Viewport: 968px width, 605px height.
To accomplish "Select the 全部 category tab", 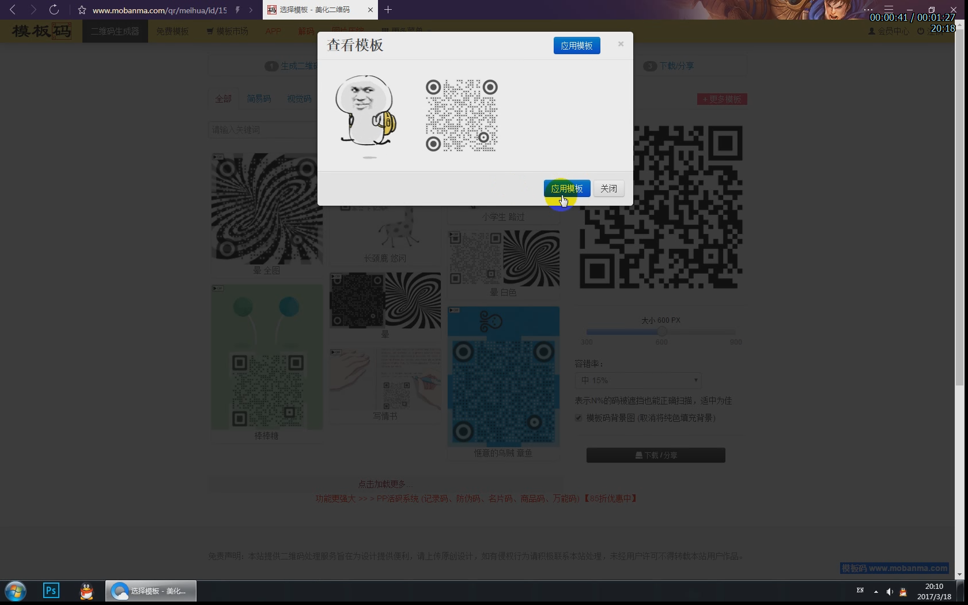I will pos(223,99).
